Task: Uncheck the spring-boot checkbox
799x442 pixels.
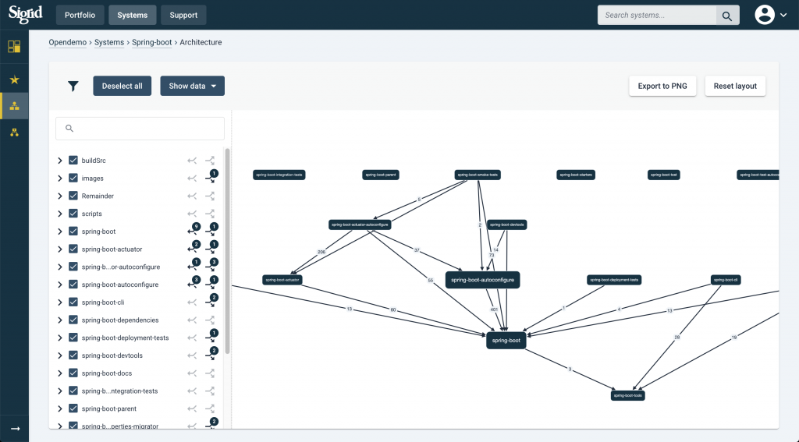Action: [x=73, y=232]
